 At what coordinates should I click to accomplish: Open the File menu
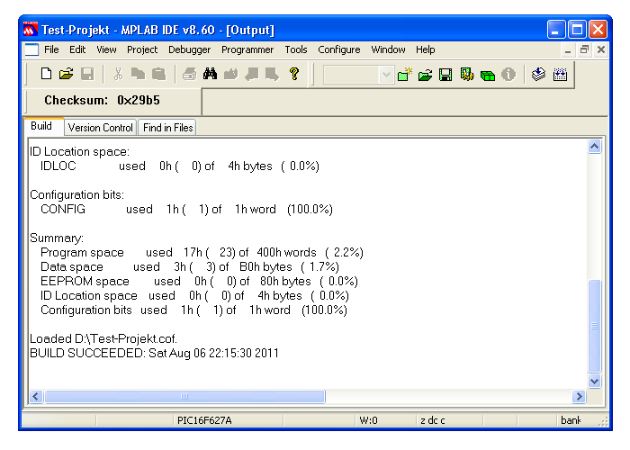coord(51,49)
